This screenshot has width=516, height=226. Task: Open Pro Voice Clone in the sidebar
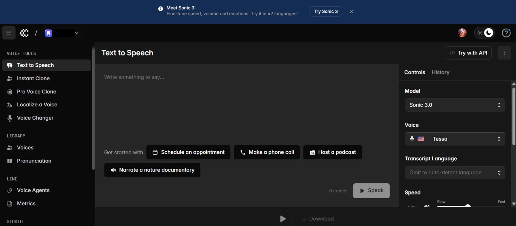coord(36,92)
